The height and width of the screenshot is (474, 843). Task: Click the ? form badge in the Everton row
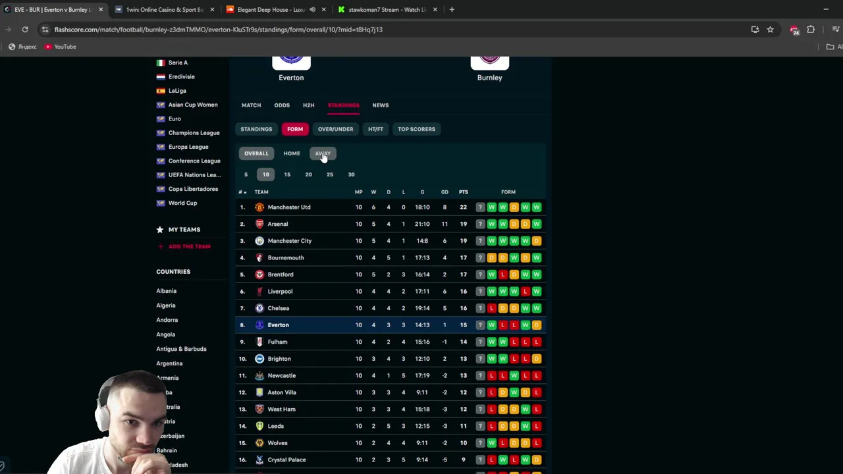coord(480,325)
